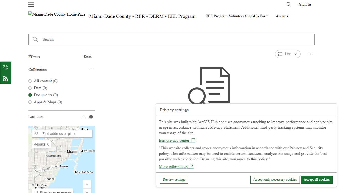343x193 pixels.
Task: Collapse the Collections filter section
Action: pos(92,70)
